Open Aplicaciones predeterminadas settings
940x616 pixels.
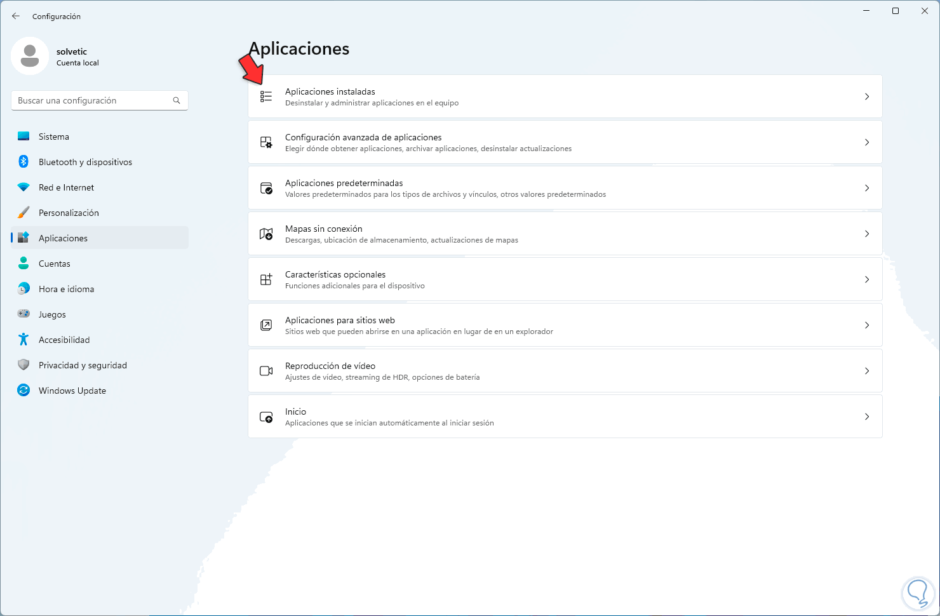[565, 188]
